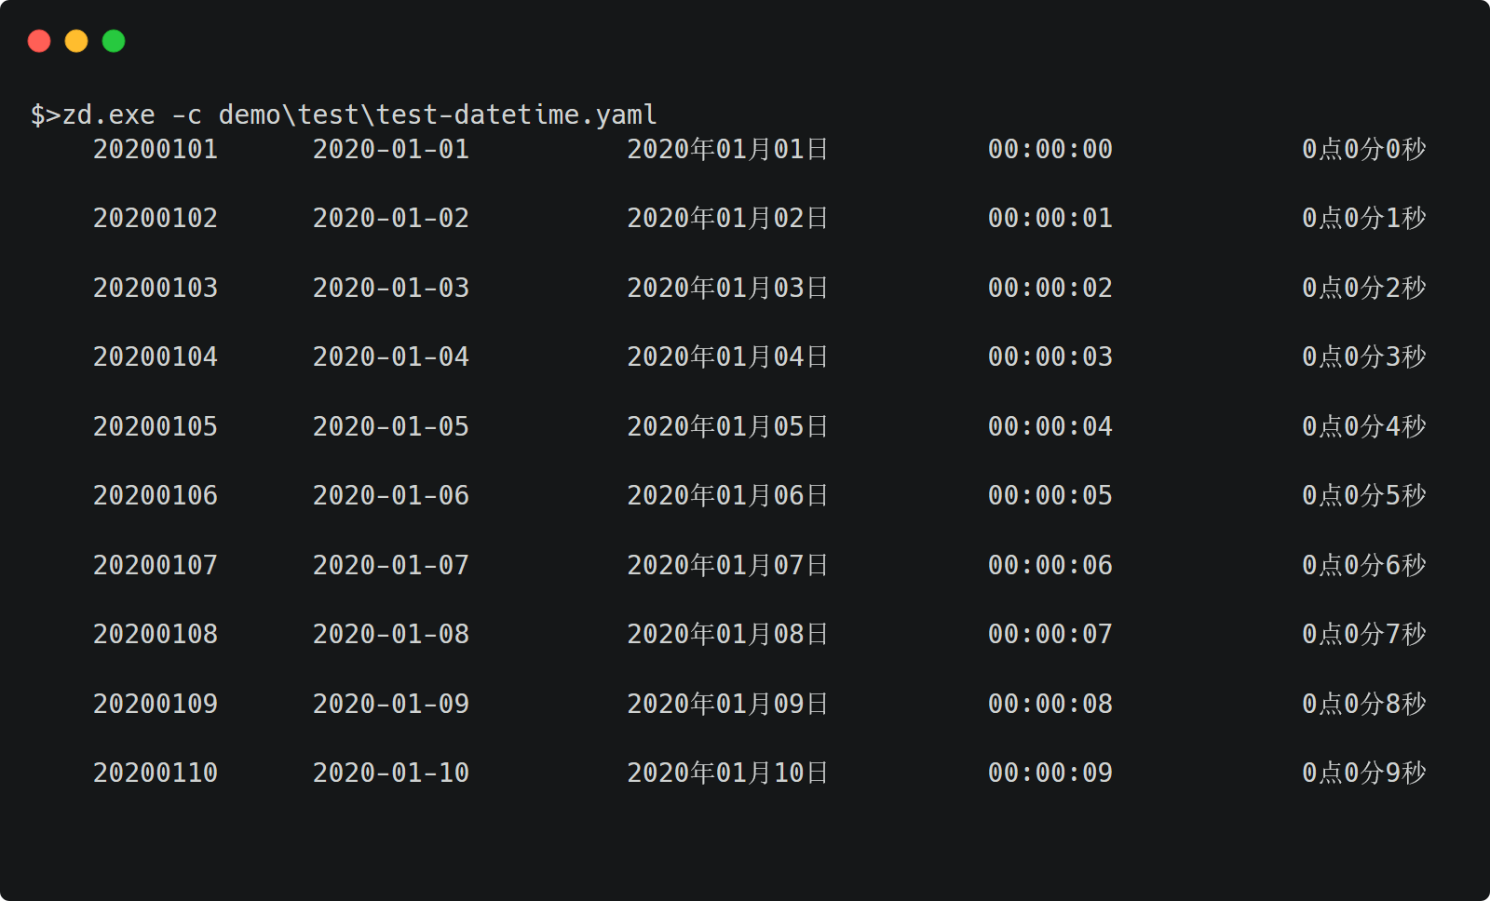The image size is (1490, 901).
Task: Select the value 20200104
Action: pyautogui.click(x=156, y=356)
